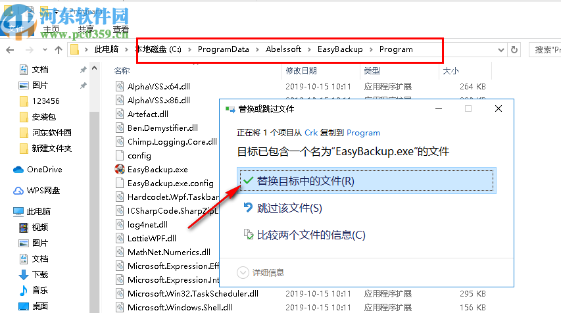Click the Forward navigation arrow
The image size is (561, 313).
pyautogui.click(x=30, y=50)
